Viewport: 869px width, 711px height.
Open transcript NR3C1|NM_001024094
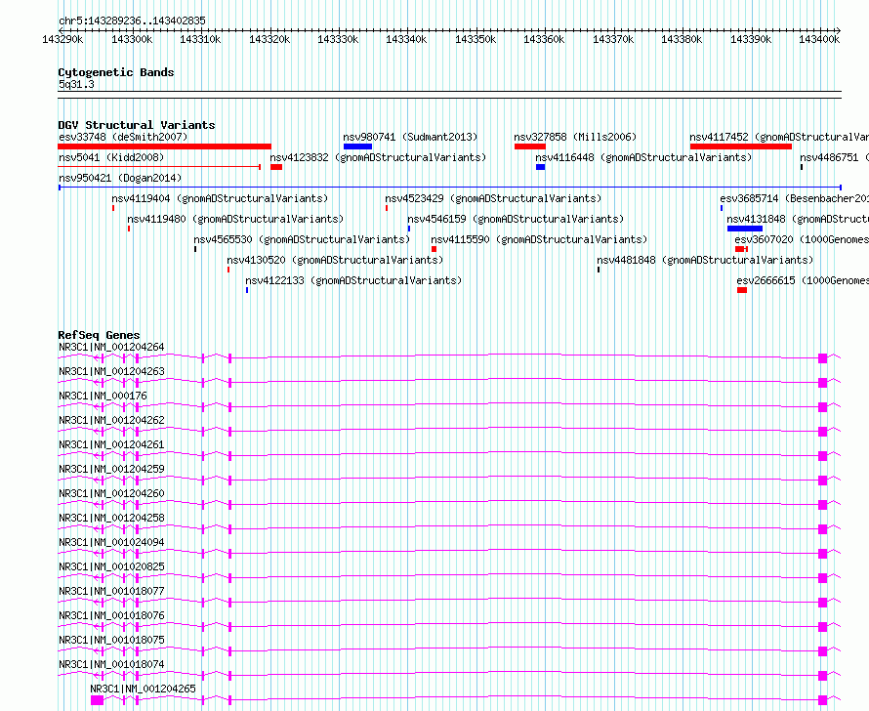point(111,542)
